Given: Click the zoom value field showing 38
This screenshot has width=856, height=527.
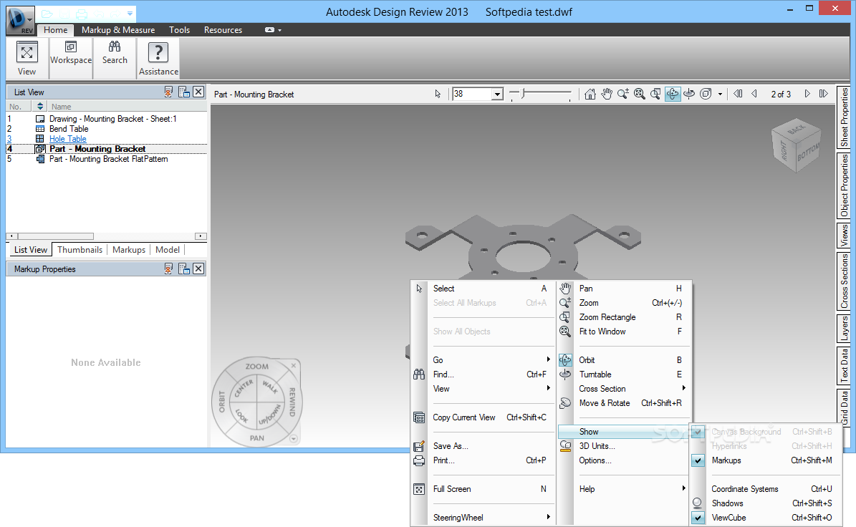Looking at the screenshot, I should click(x=471, y=94).
